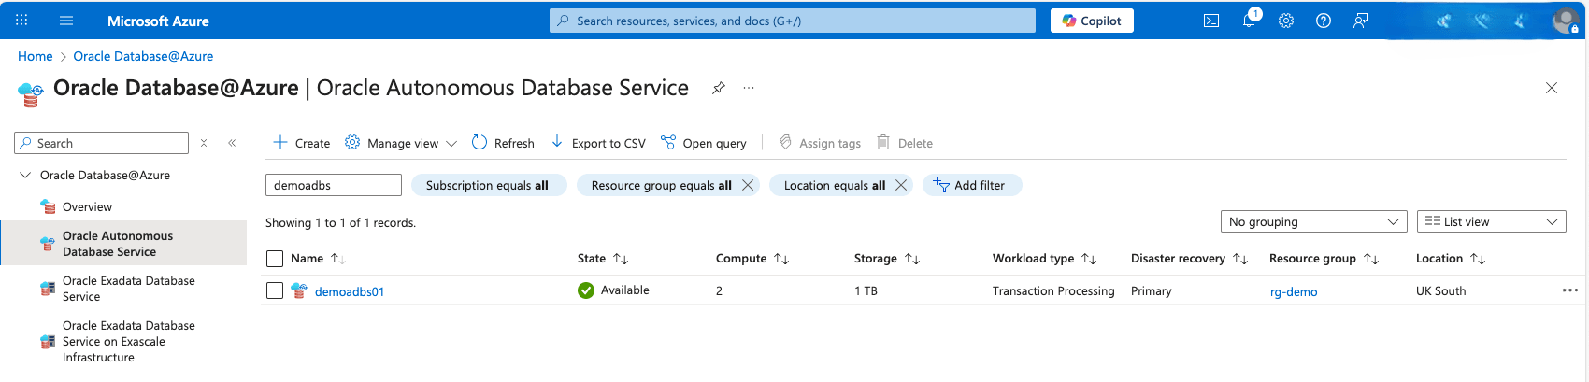The height and width of the screenshot is (382, 1589).
Task: Open the demoadbs01 database link
Action: 350,291
